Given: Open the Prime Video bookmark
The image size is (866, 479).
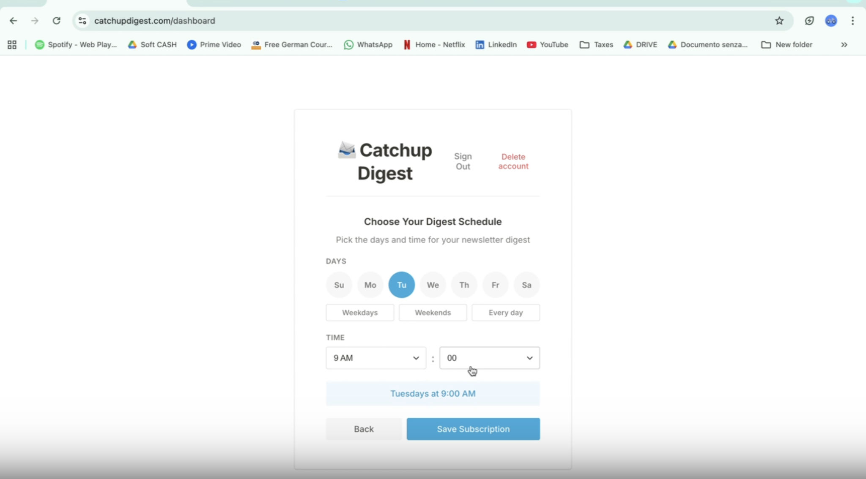Looking at the screenshot, I should (x=214, y=45).
